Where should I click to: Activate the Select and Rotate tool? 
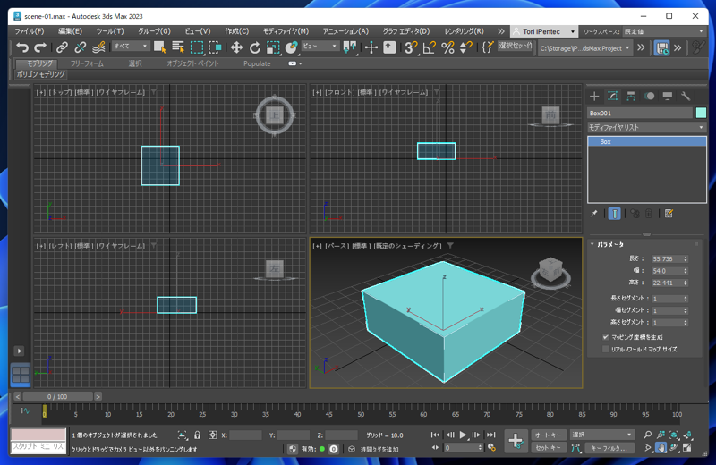pos(255,47)
